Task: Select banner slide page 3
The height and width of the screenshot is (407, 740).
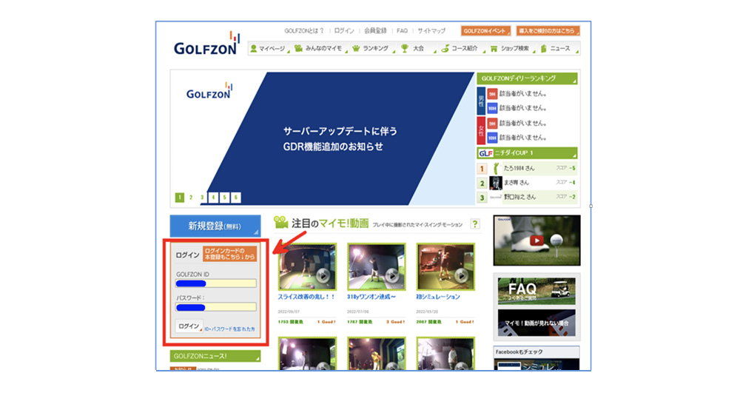Action: (x=202, y=198)
